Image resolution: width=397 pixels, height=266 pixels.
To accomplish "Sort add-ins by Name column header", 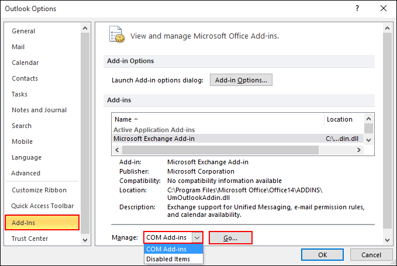I will [218, 119].
